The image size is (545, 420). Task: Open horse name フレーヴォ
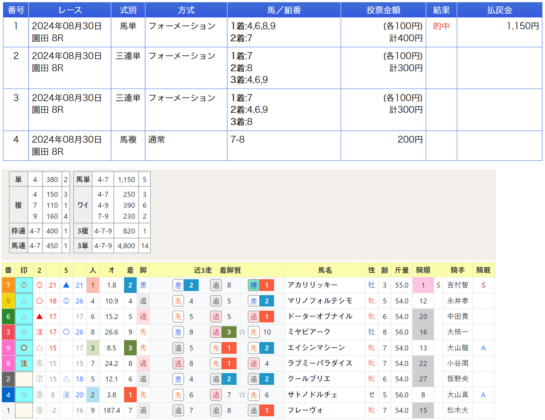click(305, 410)
